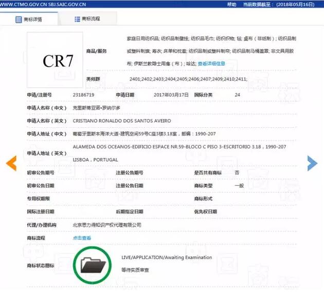Click the 后期指定日期 label
Screen dimensions: 324x296
tap(130, 211)
